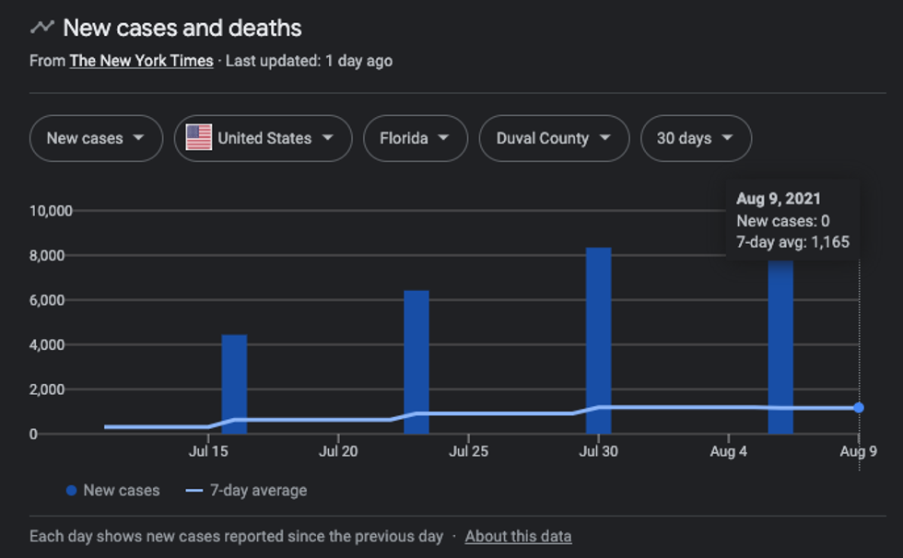Click the Aug 9 data point on the line

(859, 407)
